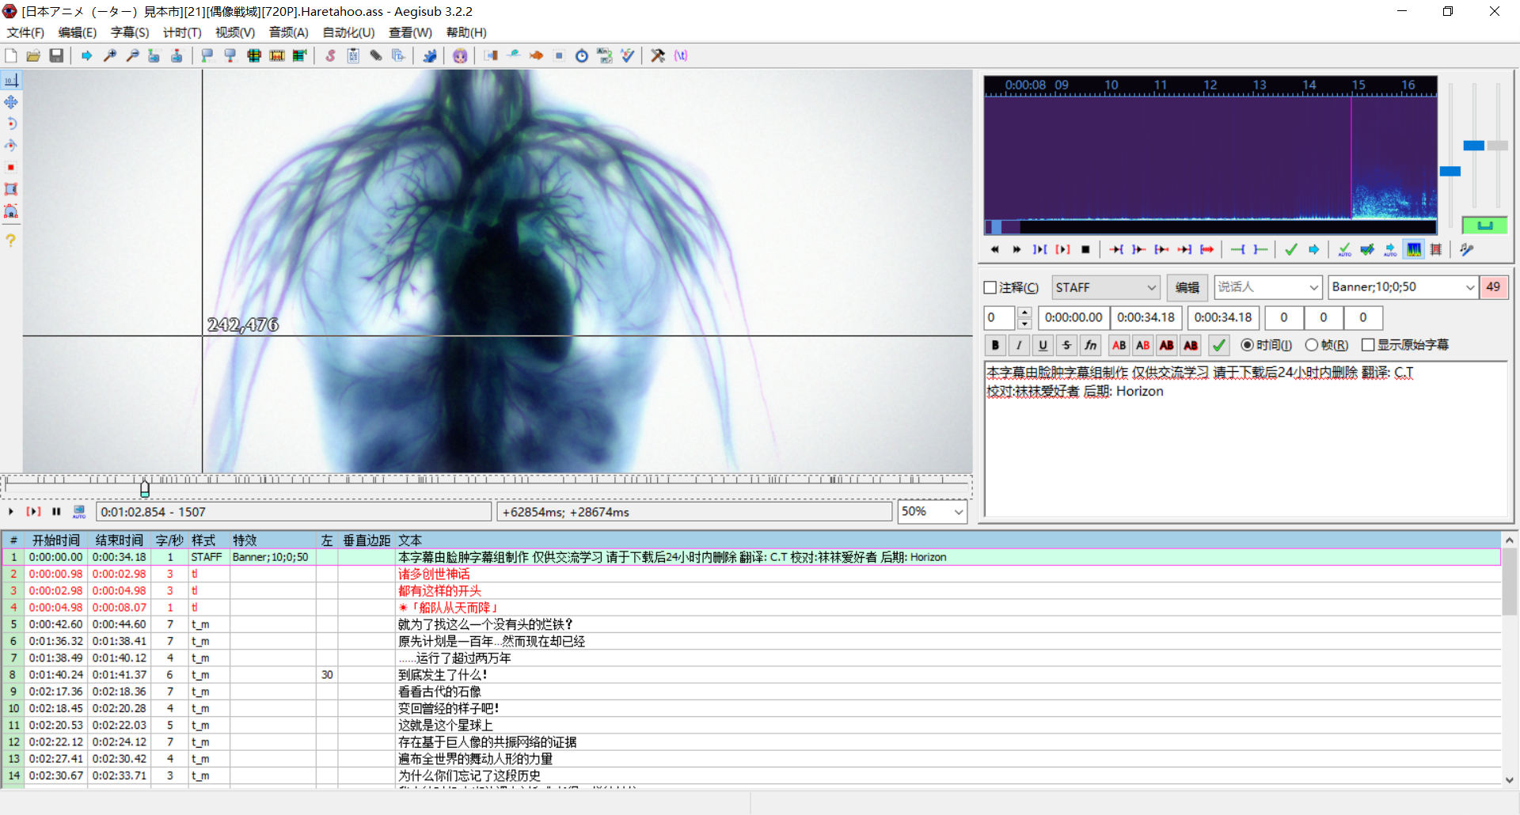Viewport: 1520px width, 815px height.
Task: Select the rotate on XY axes tool
Action: pyautogui.click(x=11, y=146)
